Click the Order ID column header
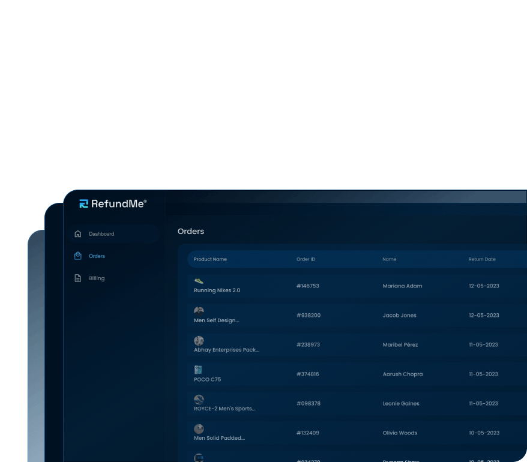The width and height of the screenshot is (527, 462). 306,259
